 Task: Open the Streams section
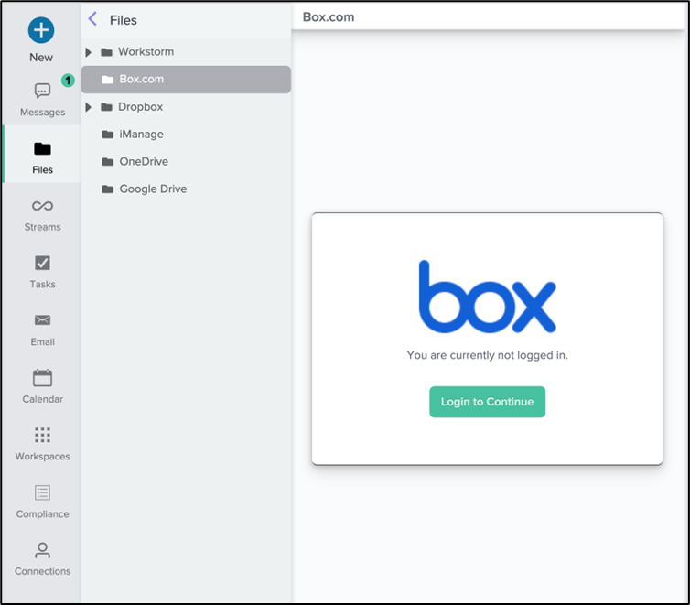(x=42, y=215)
